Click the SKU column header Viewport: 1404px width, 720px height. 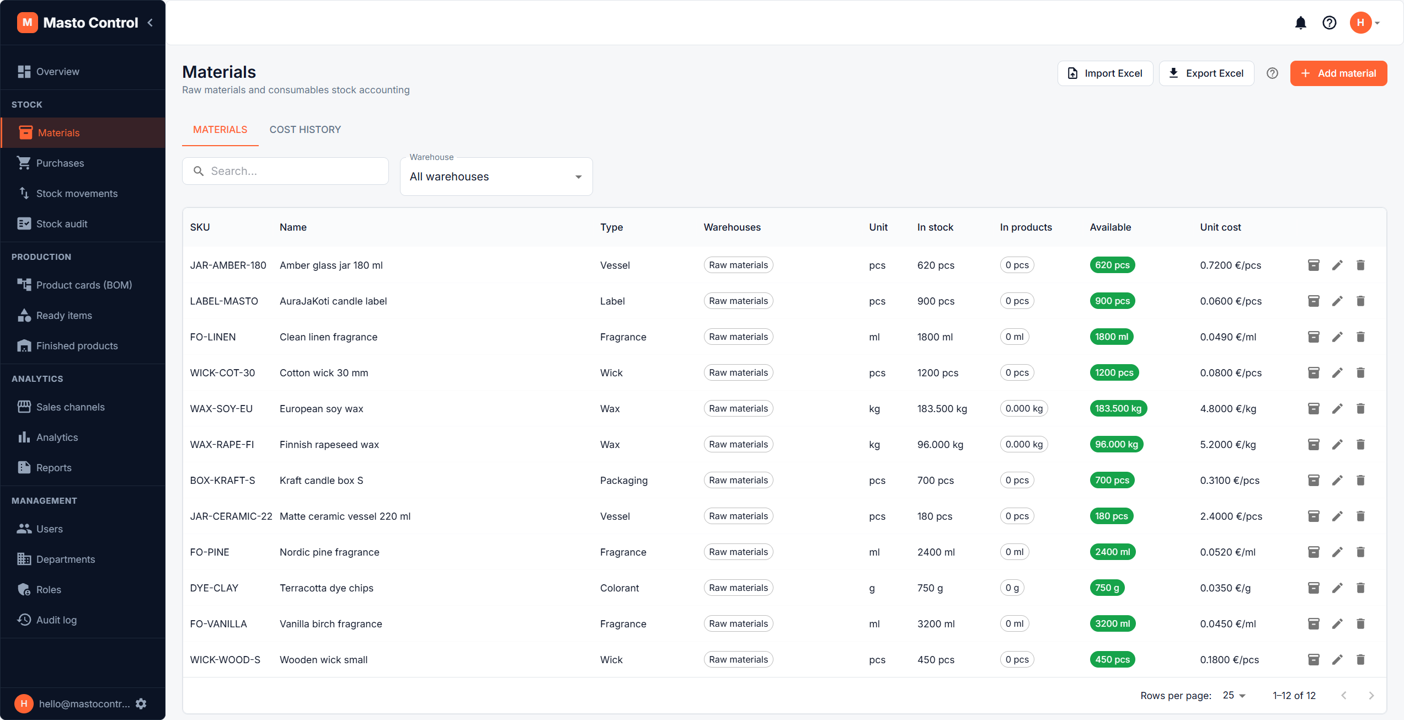tap(200, 227)
